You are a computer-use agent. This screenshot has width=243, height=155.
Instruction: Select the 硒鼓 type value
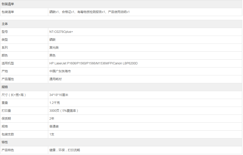coord(52,40)
